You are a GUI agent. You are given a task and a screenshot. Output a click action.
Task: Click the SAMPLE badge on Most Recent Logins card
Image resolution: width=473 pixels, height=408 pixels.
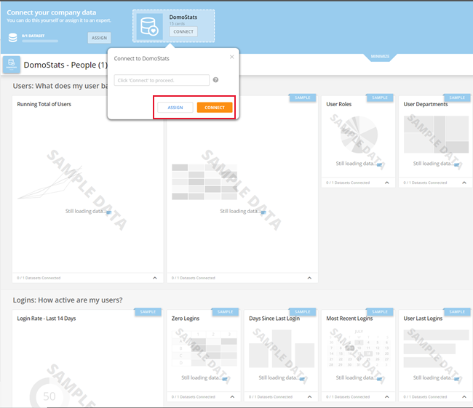coord(379,312)
